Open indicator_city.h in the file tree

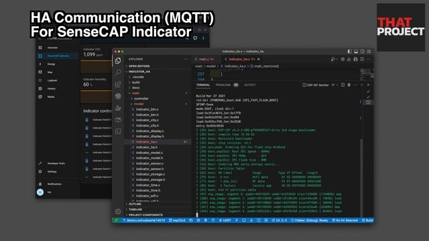coord(158,126)
